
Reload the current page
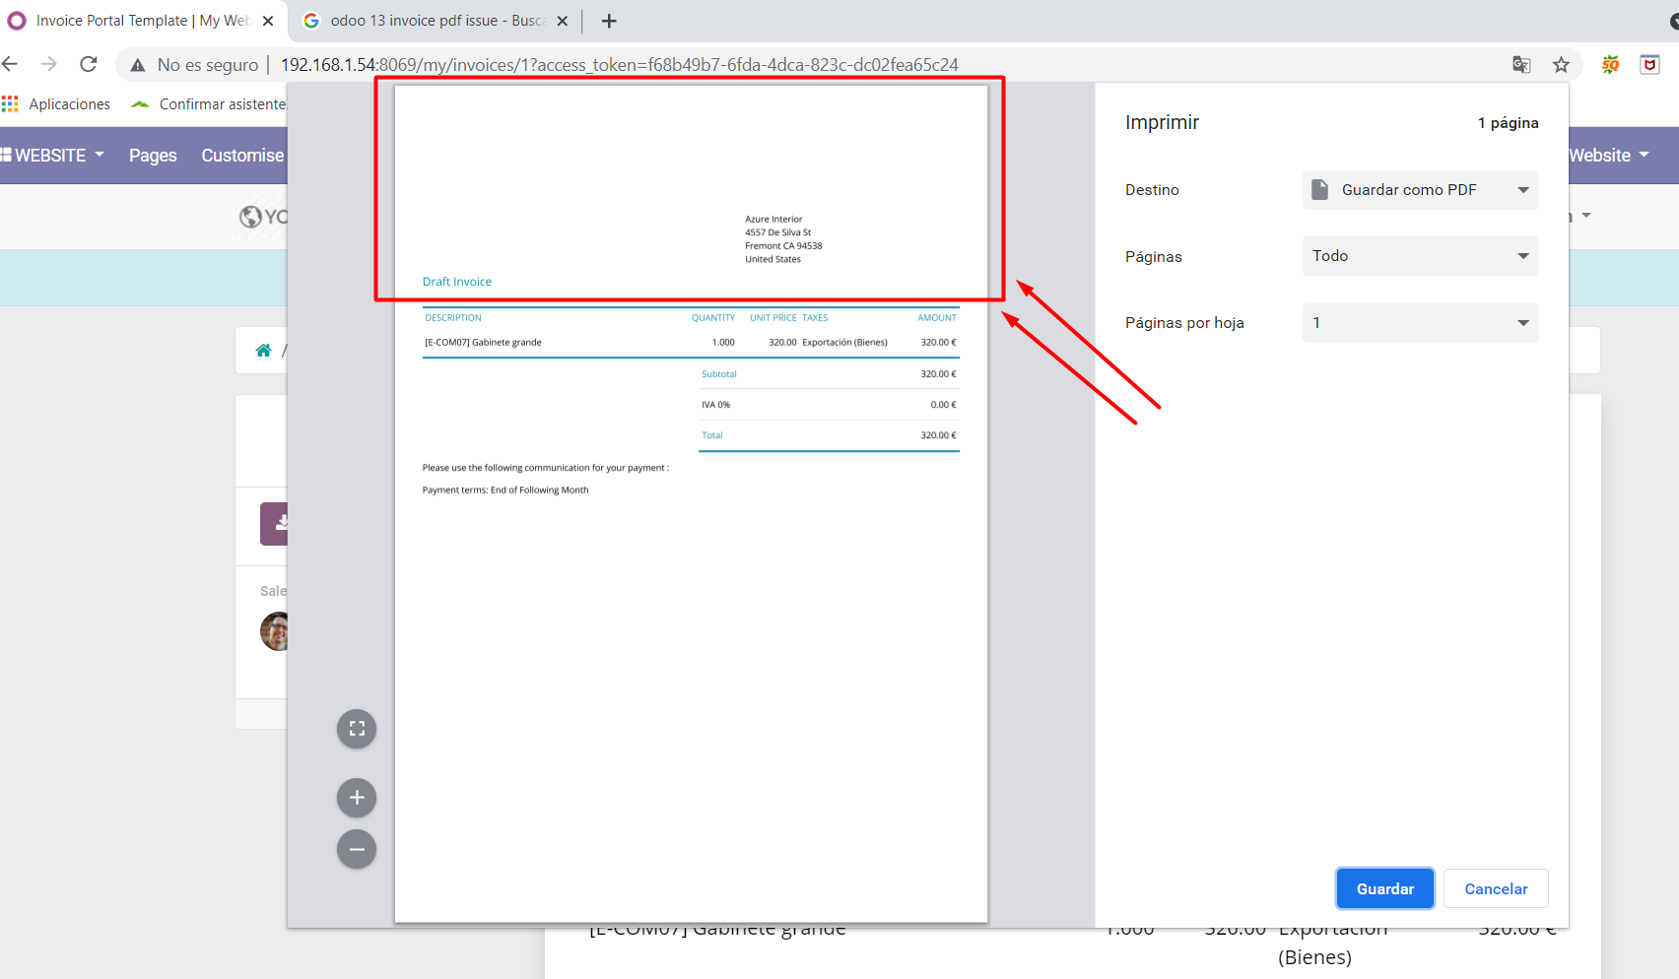[89, 64]
